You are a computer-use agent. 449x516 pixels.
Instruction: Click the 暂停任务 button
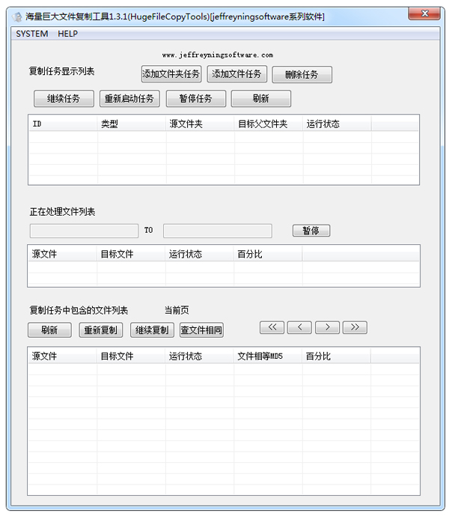coord(196,98)
